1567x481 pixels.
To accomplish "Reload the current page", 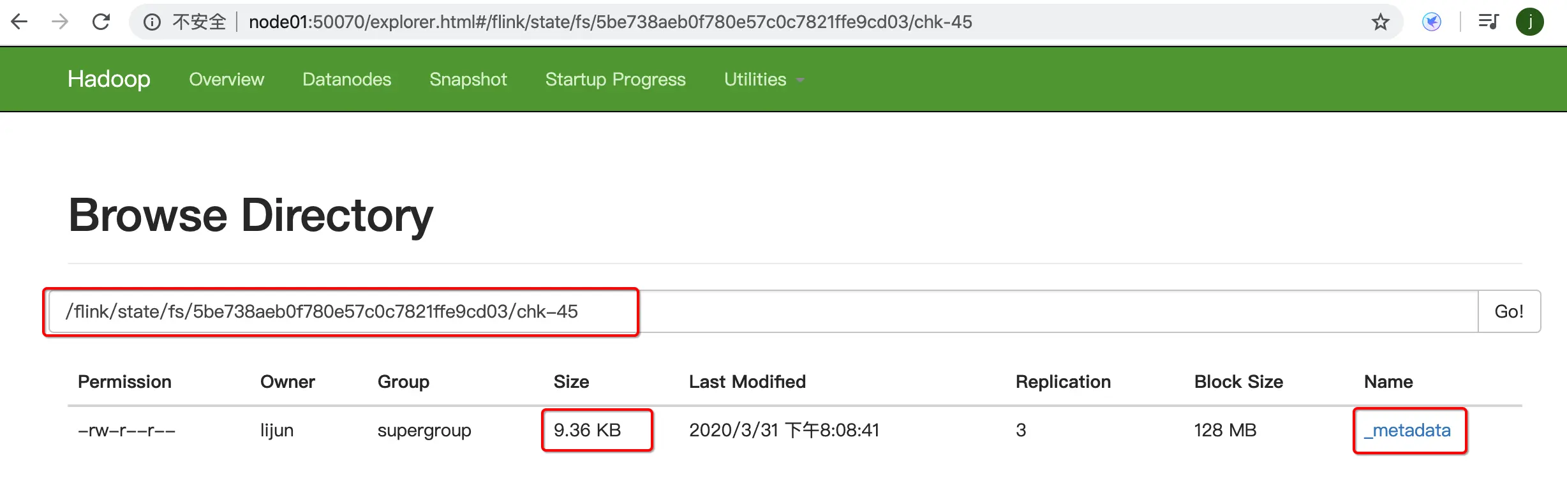I will pyautogui.click(x=101, y=22).
